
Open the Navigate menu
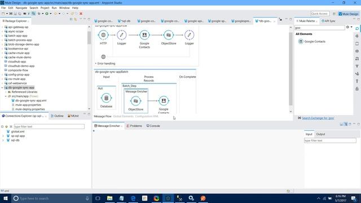21,8
